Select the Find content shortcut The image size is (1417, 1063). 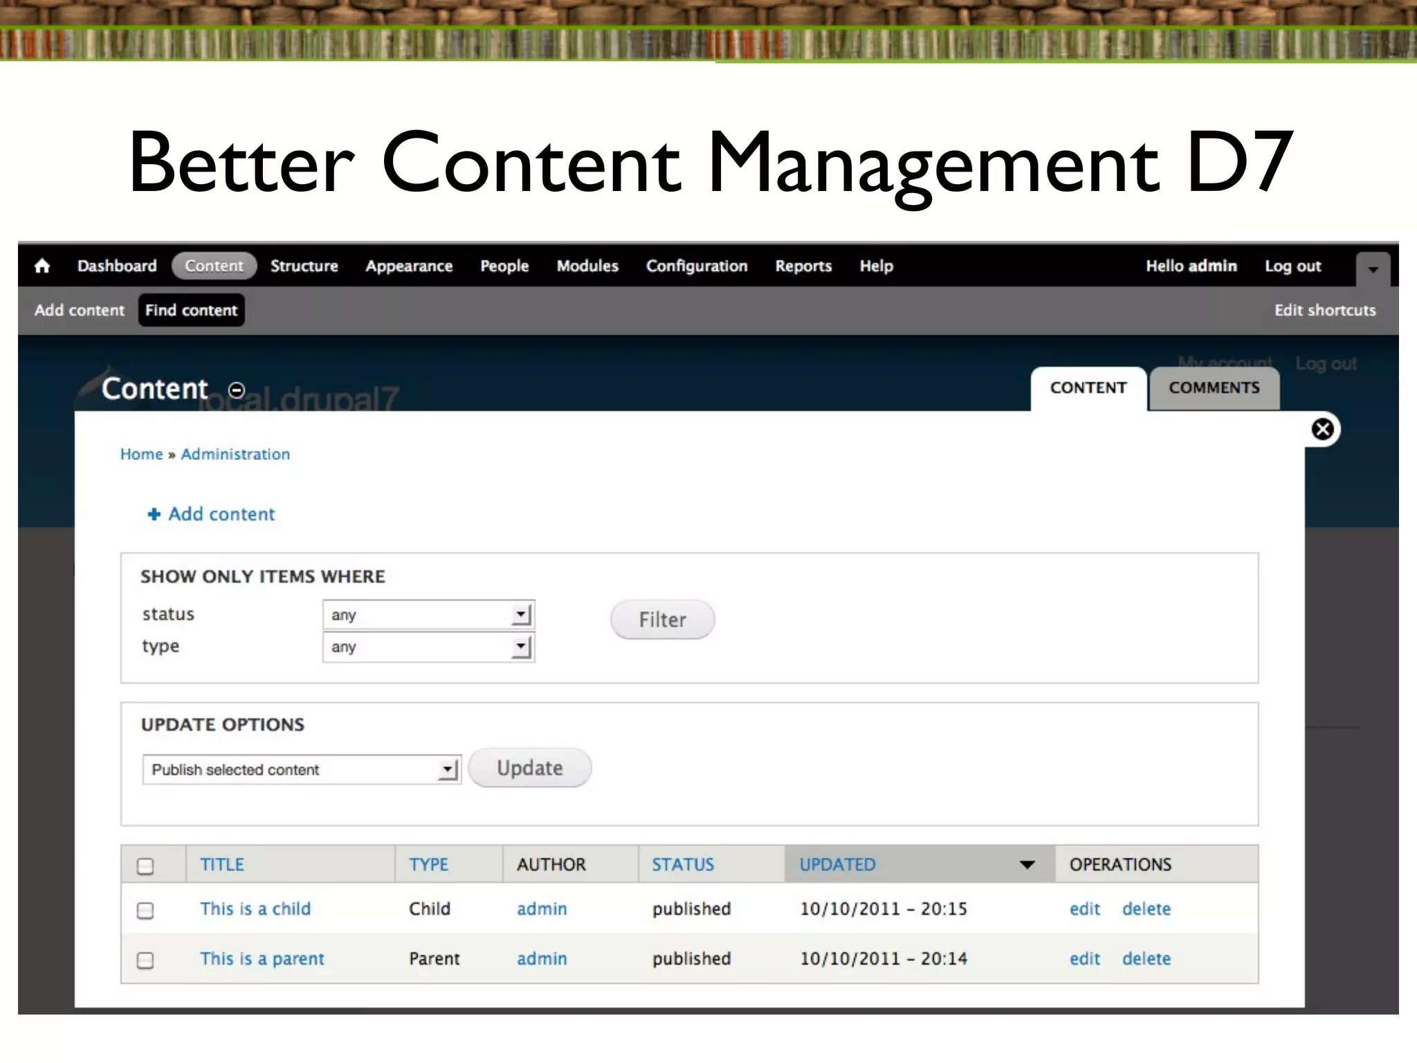191,310
